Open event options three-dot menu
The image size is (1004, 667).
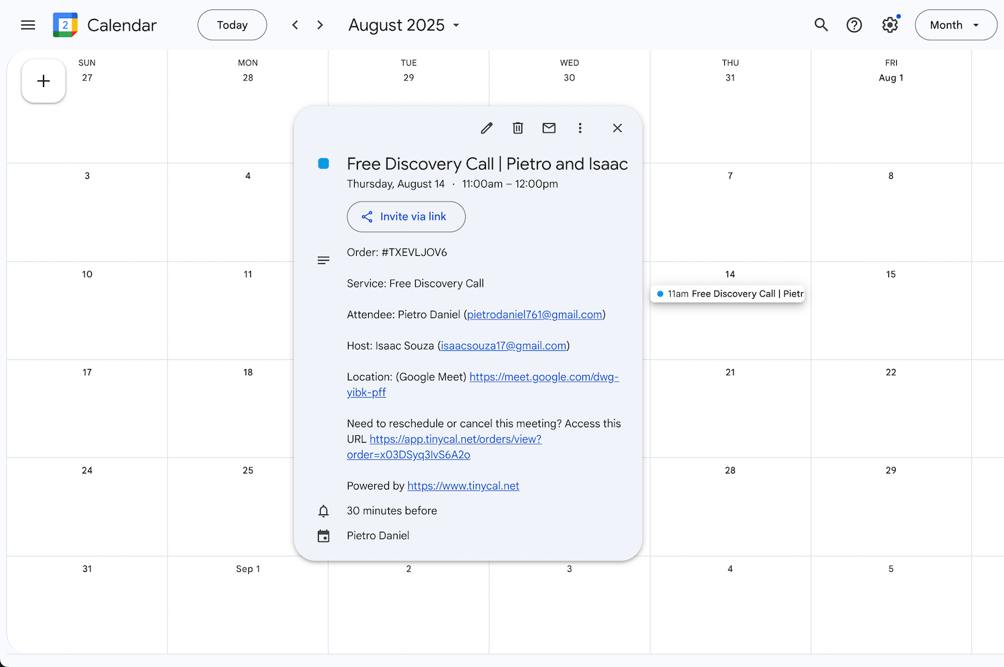(x=580, y=128)
